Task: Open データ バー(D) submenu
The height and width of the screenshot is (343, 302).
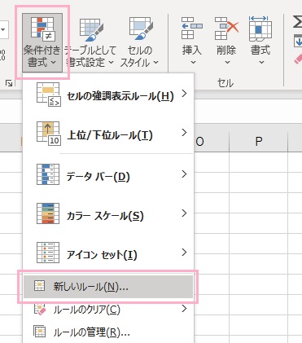Action: (x=108, y=175)
